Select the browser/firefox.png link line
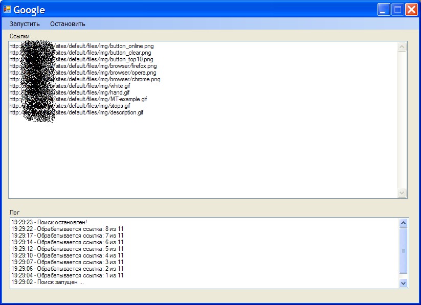This screenshot has height=305, width=421. click(x=83, y=66)
